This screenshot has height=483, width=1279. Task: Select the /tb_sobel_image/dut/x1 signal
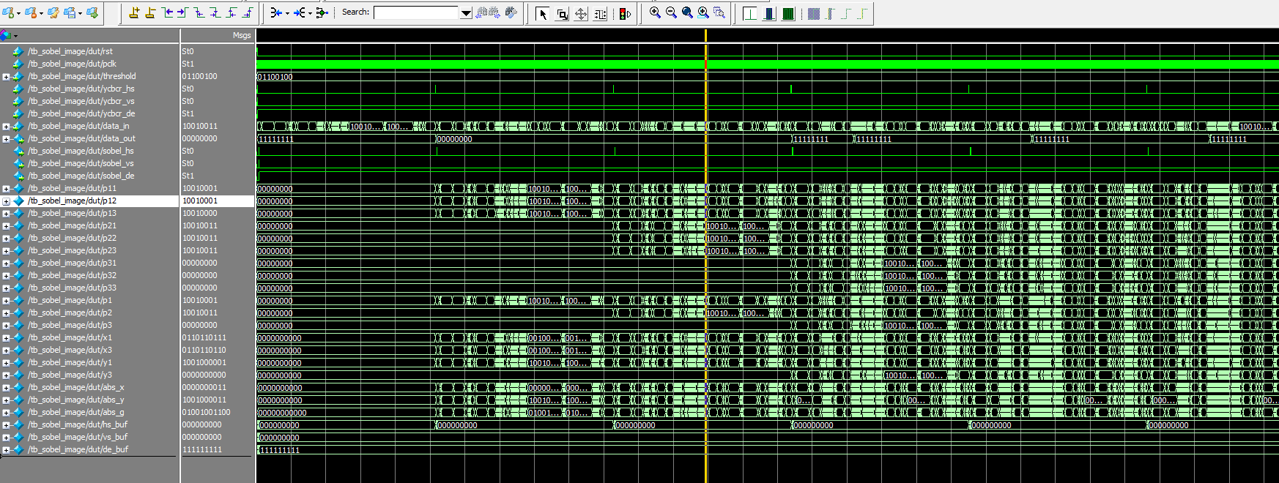(70, 337)
